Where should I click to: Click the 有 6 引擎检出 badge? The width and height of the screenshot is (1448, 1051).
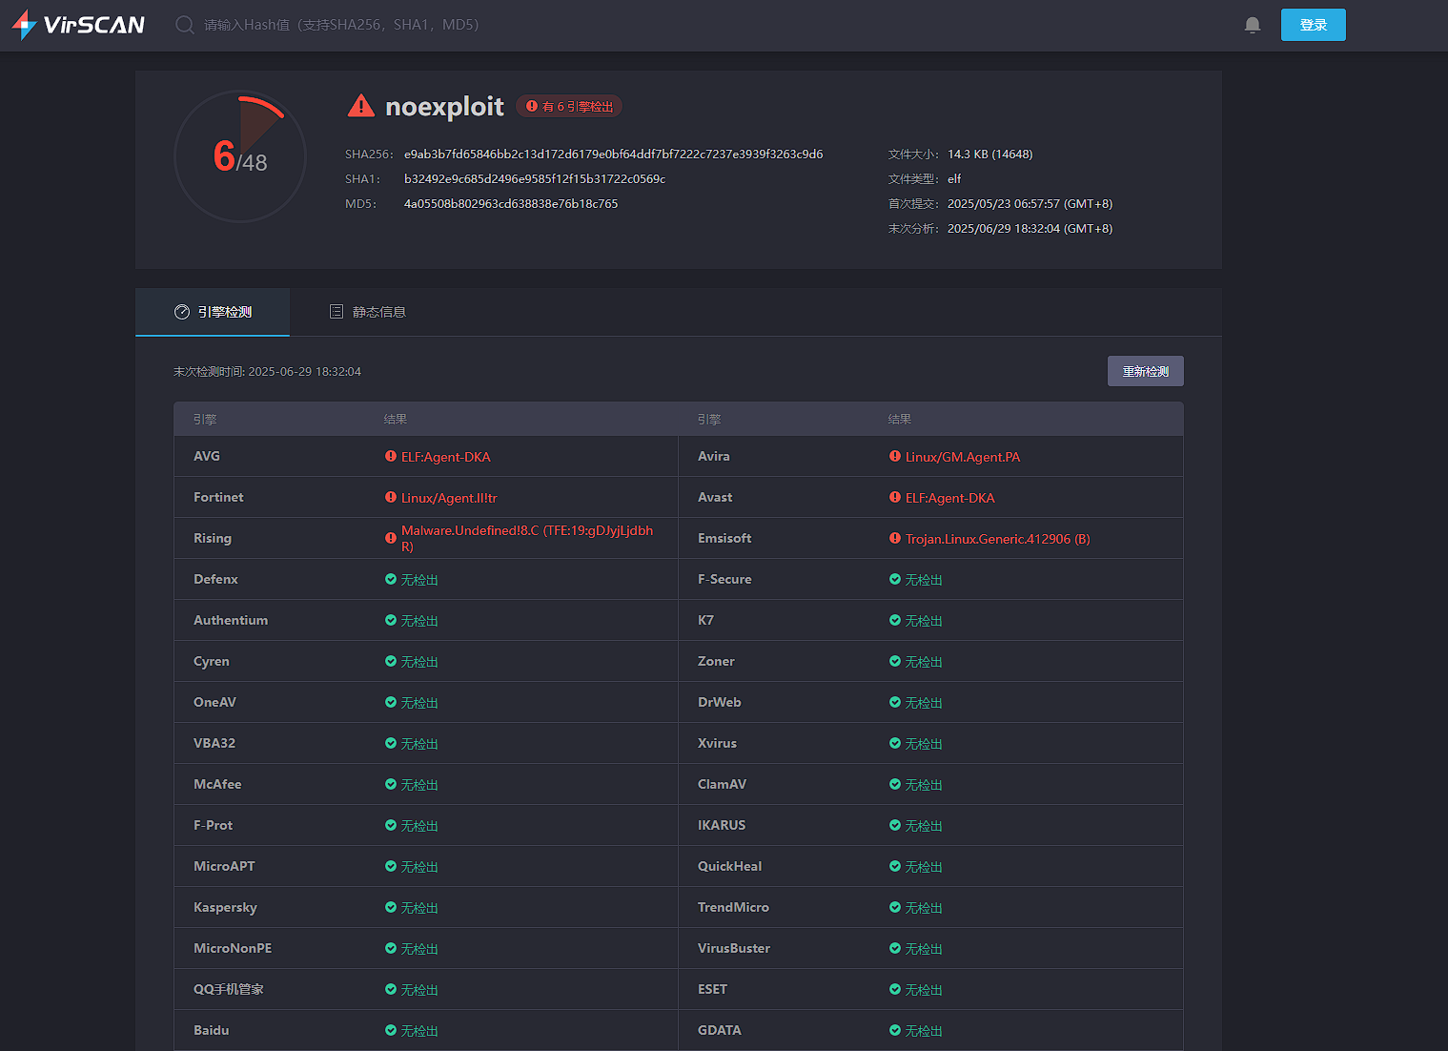[x=569, y=107]
